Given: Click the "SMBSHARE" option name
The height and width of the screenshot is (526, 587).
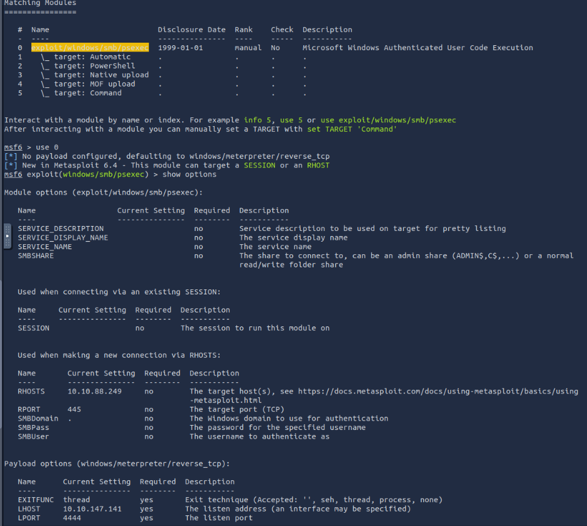Looking at the screenshot, I should pos(36,255).
